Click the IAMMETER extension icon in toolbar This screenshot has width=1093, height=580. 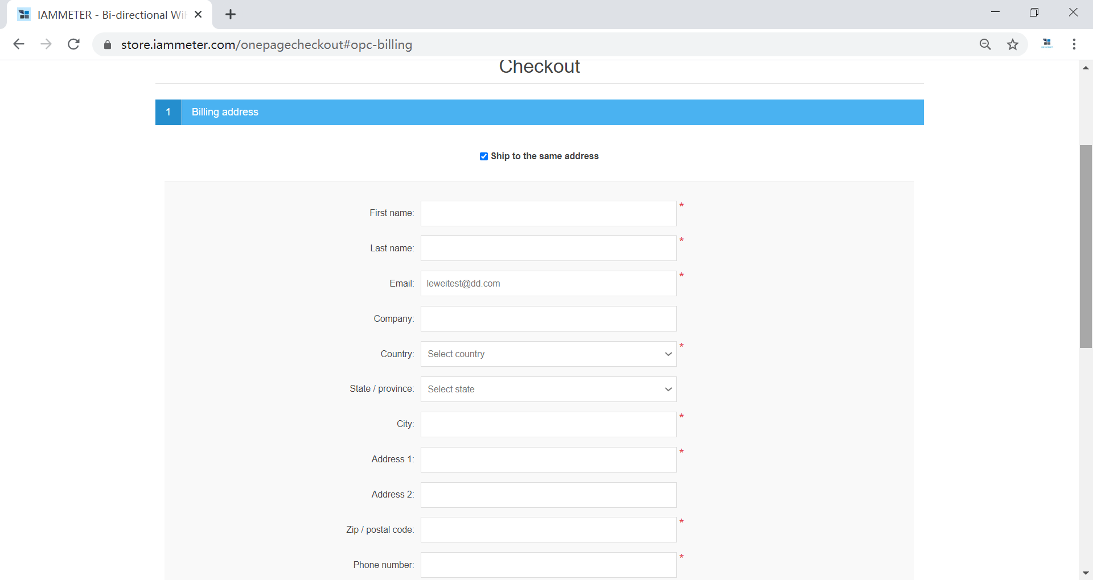pos(1047,44)
